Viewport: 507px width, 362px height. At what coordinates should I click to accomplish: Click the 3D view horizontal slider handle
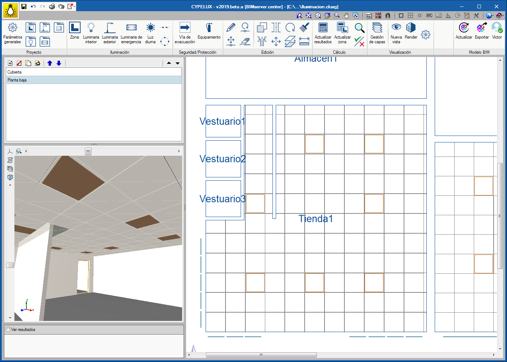coord(88,151)
